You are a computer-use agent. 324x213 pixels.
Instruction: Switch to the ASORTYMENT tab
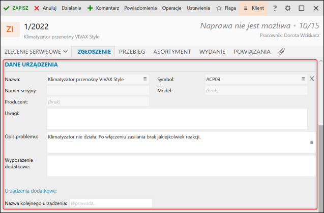172,52
